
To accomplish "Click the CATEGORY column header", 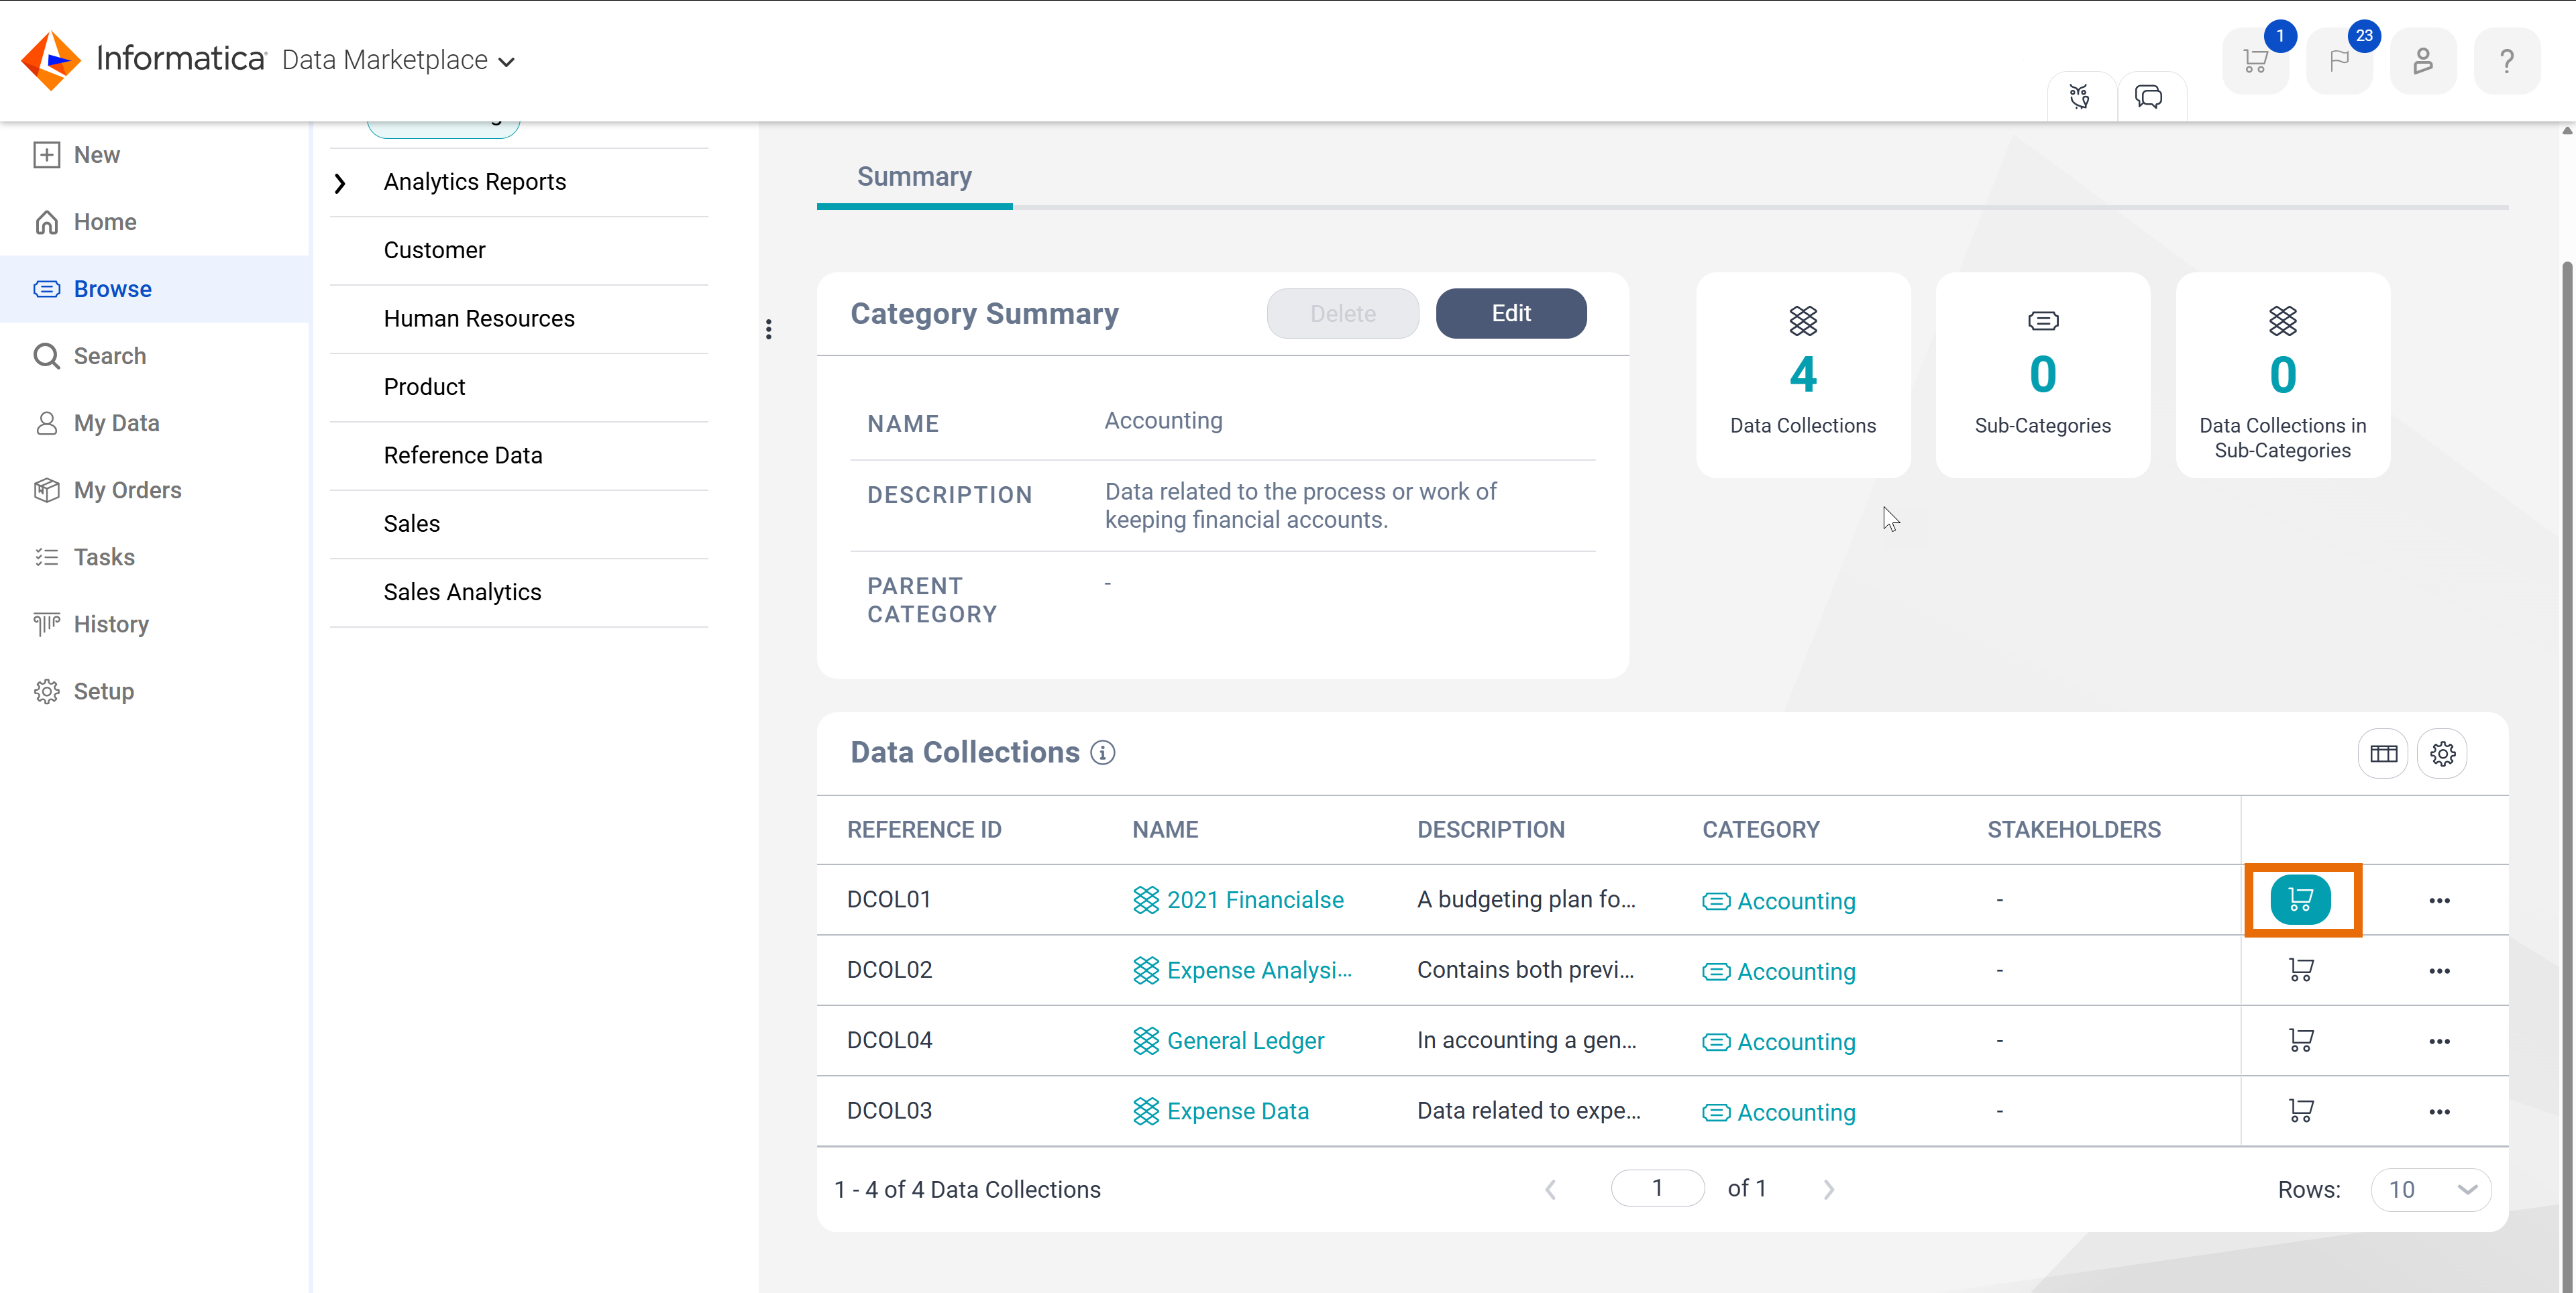I will point(1760,829).
